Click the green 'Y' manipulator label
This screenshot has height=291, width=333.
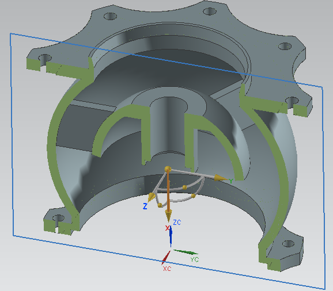pos(231,181)
